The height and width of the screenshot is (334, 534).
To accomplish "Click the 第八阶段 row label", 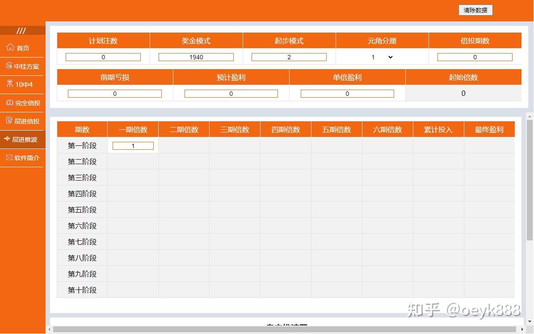I will click(82, 258).
